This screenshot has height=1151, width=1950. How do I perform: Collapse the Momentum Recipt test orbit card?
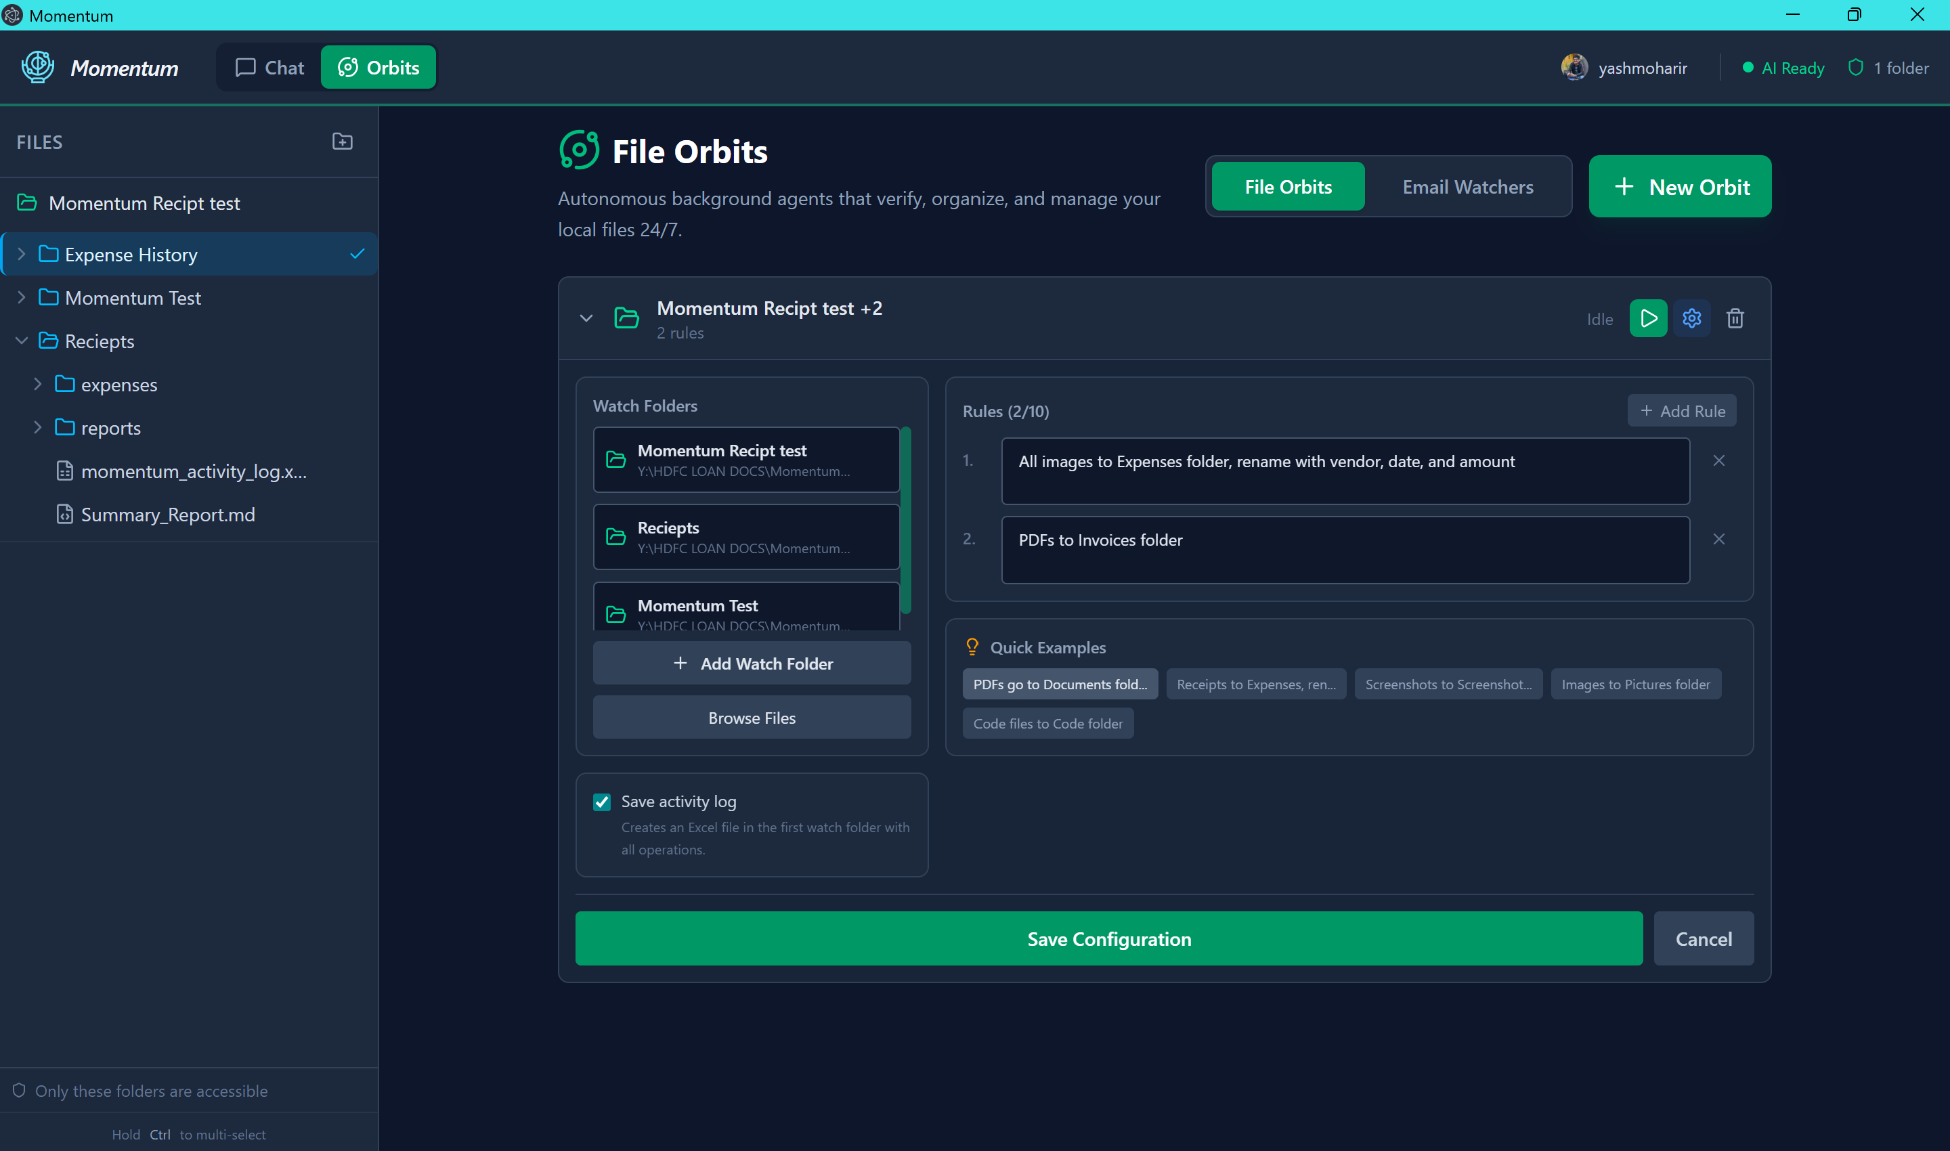586,319
